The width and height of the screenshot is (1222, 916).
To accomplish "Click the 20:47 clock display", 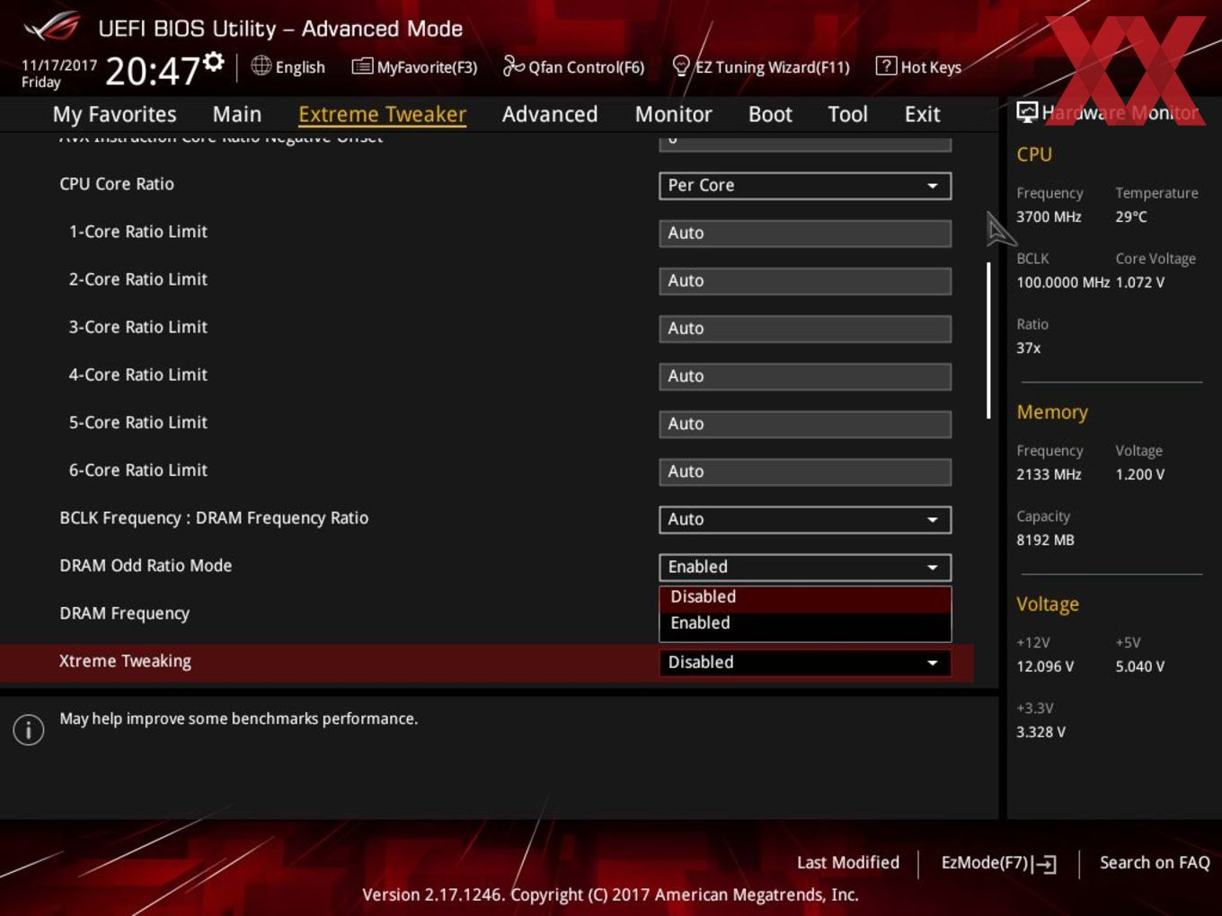I will click(x=152, y=70).
